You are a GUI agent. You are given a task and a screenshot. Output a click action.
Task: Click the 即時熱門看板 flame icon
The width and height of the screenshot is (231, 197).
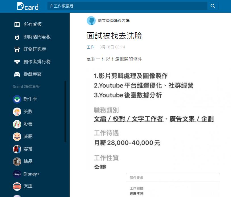[17, 37]
